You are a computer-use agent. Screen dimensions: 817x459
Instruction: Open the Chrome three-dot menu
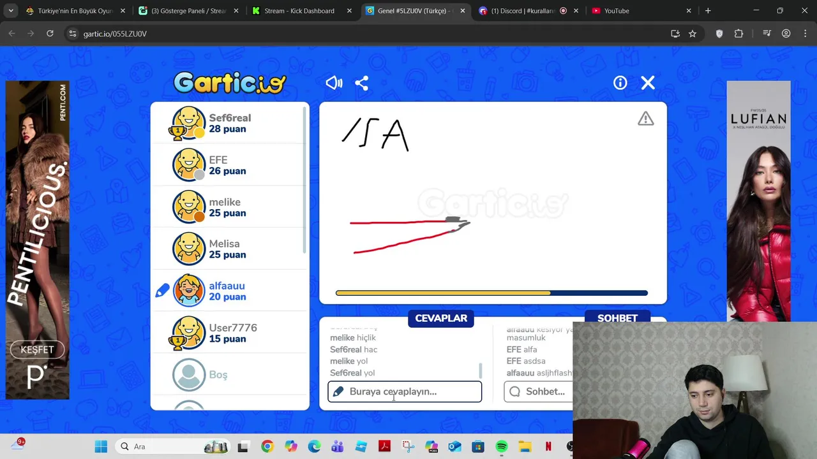805,34
